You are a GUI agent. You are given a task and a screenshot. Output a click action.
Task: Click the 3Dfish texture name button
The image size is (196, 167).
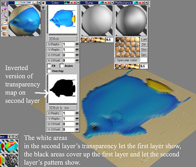click(62, 39)
